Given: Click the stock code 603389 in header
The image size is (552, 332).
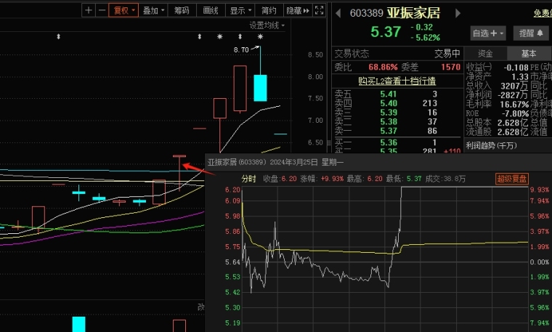Looking at the screenshot, I should [366, 13].
